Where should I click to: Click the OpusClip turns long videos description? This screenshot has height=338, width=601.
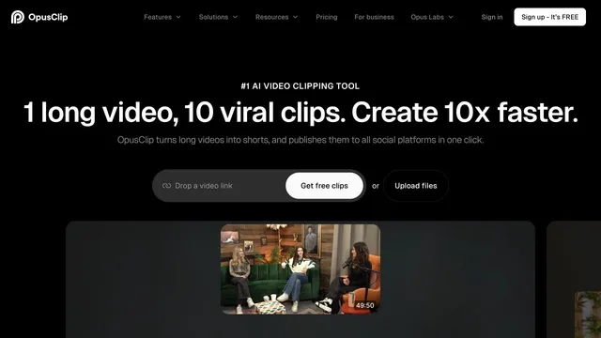(300, 140)
